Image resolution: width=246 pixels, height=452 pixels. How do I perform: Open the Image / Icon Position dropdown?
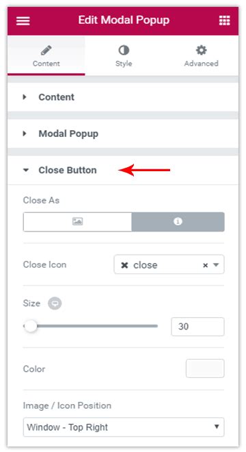(x=124, y=427)
